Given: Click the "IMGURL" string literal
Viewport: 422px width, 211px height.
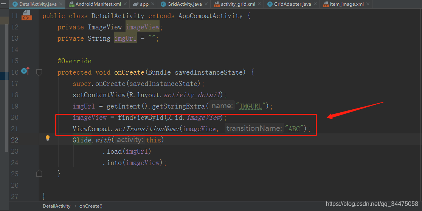Looking at the screenshot, I should tap(251, 106).
